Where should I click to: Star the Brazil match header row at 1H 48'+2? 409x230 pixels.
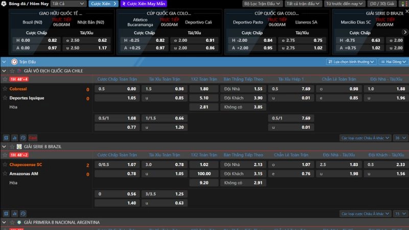coord(5,155)
